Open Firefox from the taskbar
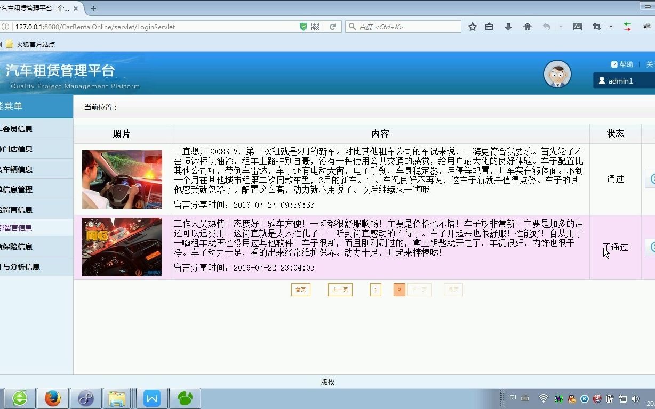 [x=53, y=398]
